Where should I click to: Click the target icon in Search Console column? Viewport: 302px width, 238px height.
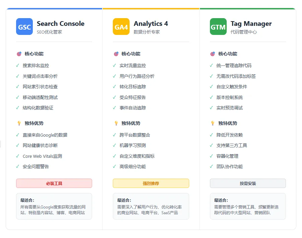pos(19,54)
